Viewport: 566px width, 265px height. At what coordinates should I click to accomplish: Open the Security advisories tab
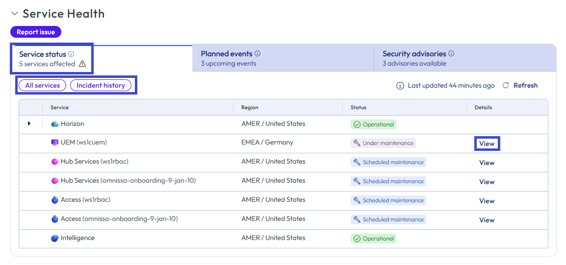point(465,58)
